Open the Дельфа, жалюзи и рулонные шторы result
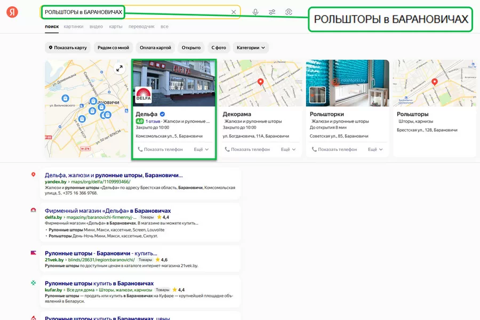480x320 pixels. tap(114, 175)
